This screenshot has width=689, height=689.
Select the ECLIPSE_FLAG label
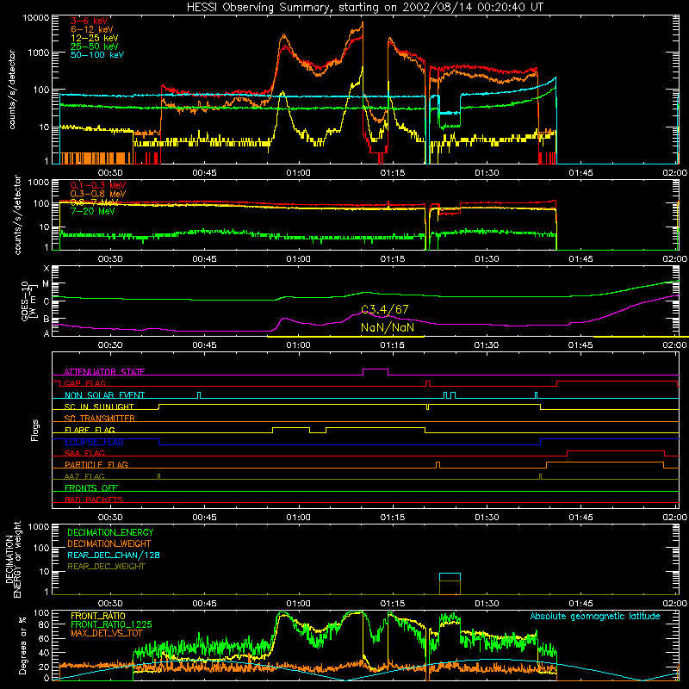pos(94,442)
